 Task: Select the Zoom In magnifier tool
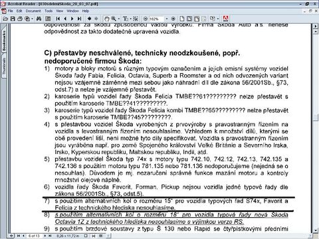(x=114, y=19)
